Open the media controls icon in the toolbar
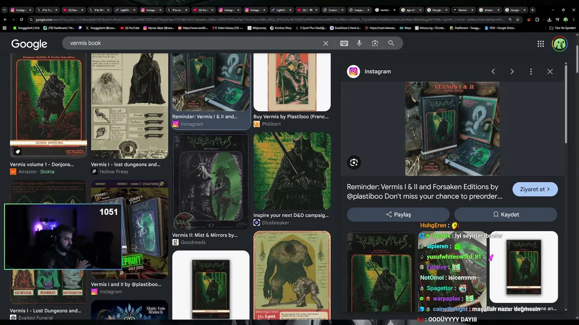The height and width of the screenshot is (325, 579). pos(557,20)
